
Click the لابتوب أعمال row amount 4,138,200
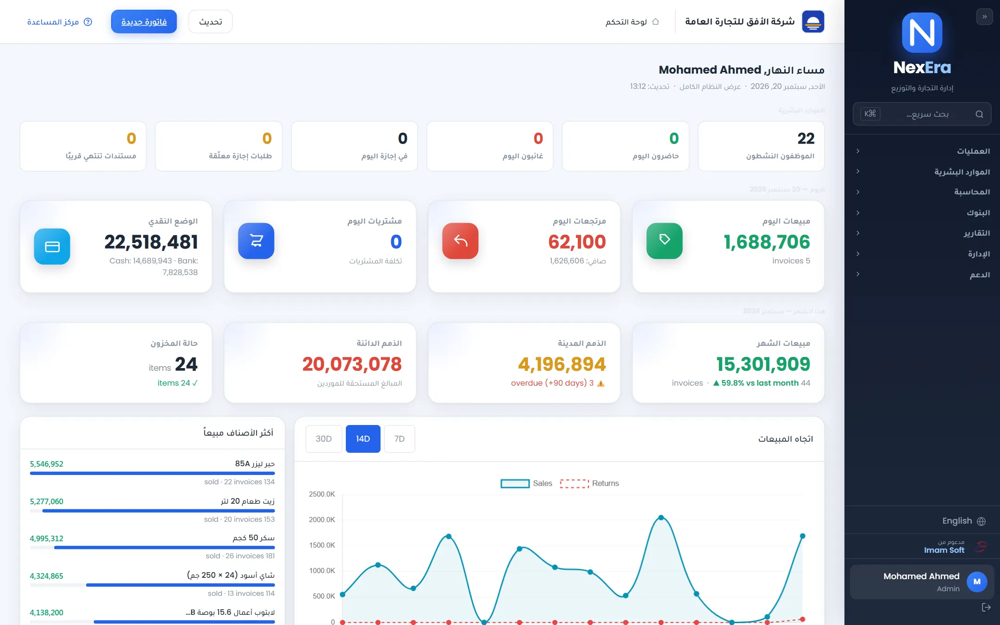click(x=46, y=612)
